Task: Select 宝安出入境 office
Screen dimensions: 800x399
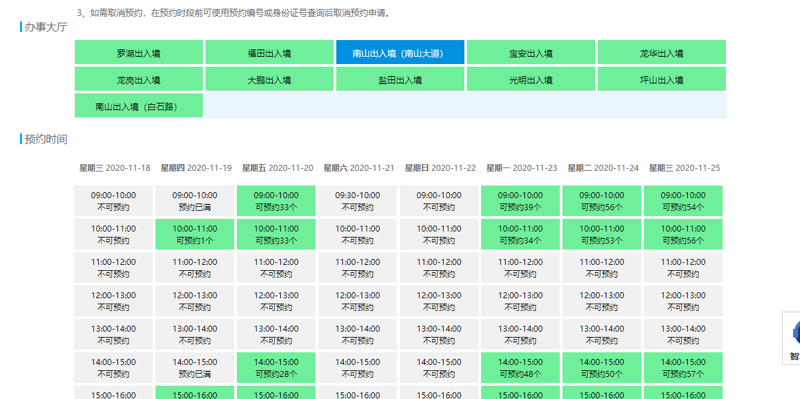Action: 530,52
